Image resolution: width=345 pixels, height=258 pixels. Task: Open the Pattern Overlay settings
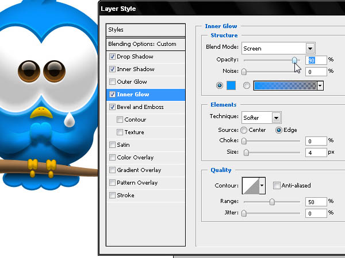[137, 183]
